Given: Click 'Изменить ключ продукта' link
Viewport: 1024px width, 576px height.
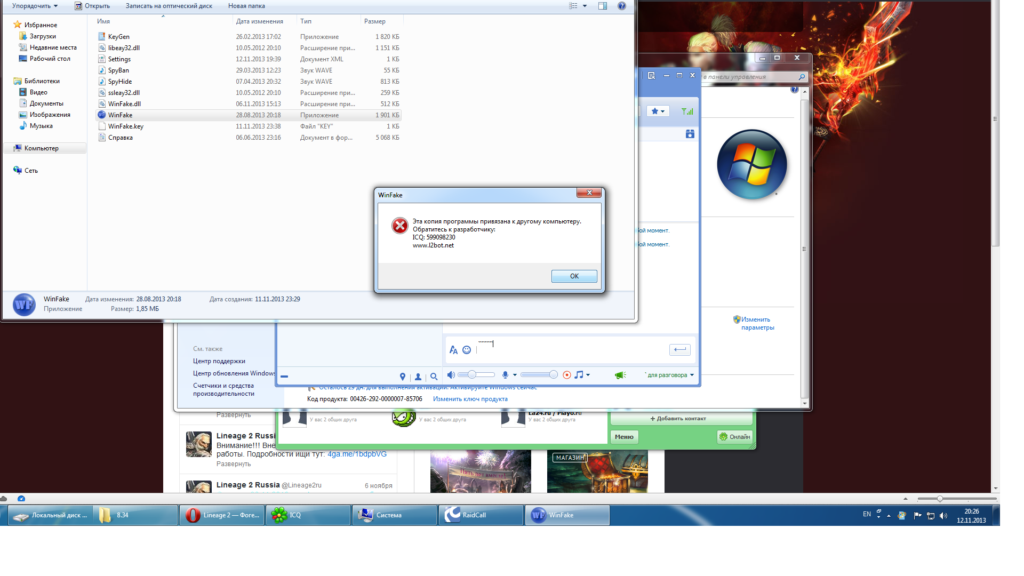Looking at the screenshot, I should coord(470,399).
